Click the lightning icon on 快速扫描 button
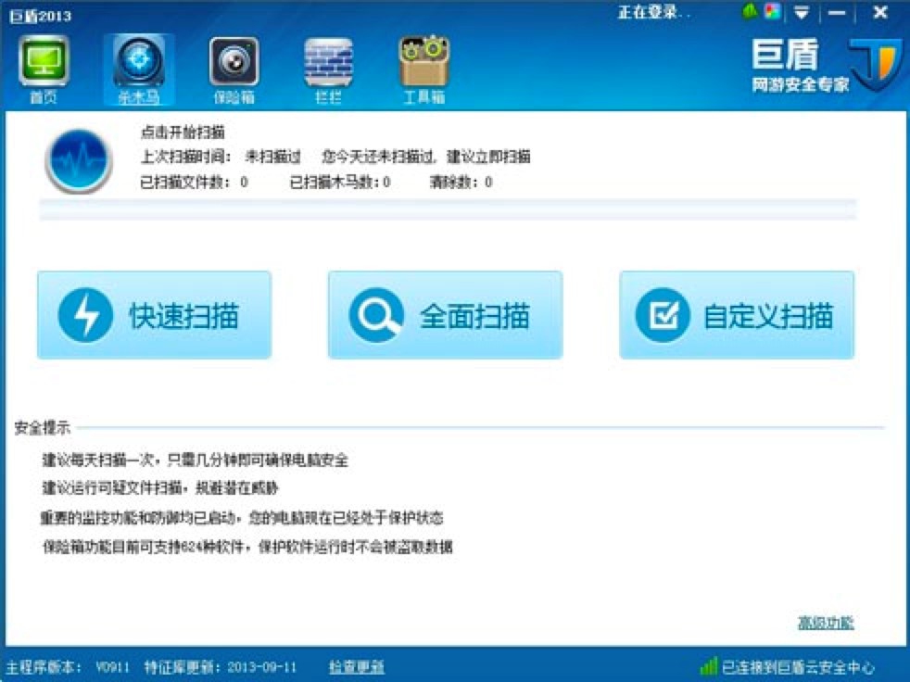910x682 pixels. 85,313
